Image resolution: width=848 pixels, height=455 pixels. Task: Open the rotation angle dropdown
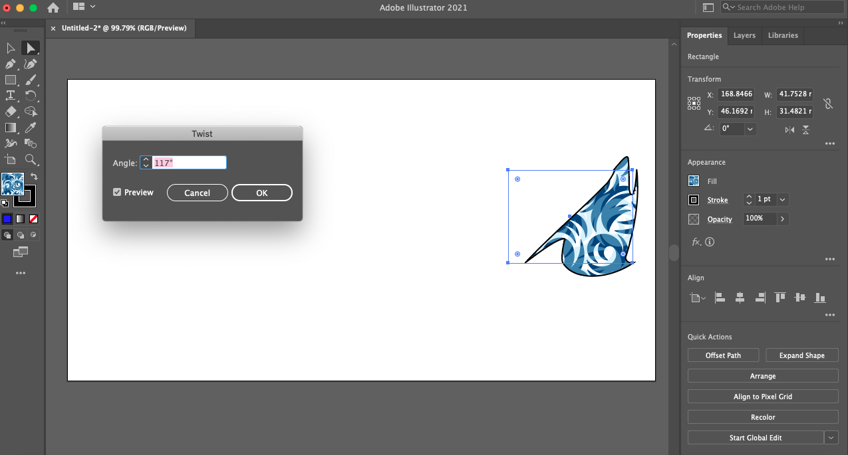pos(750,129)
